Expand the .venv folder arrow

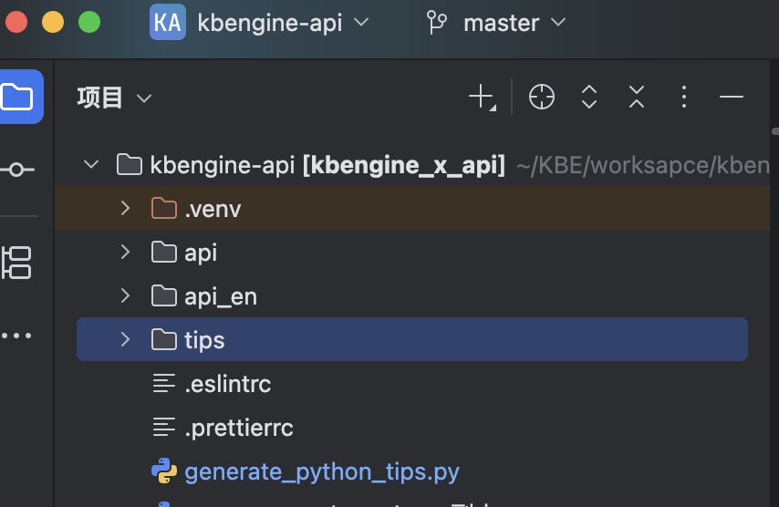[126, 209]
